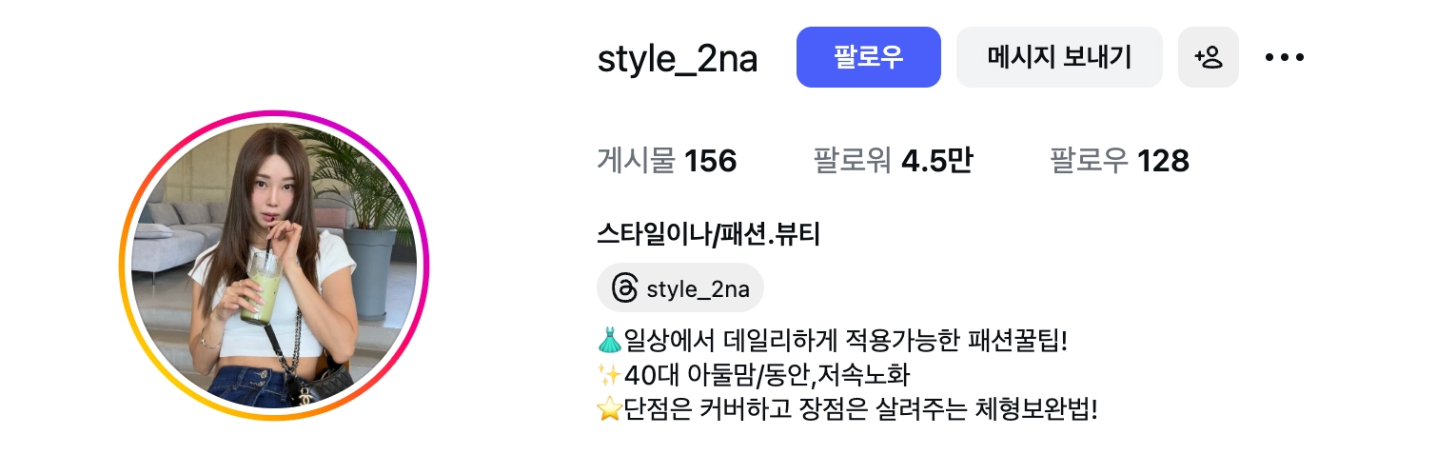Click the 4.5만 follower number
This screenshot has width=1456, height=455.
[936, 161]
